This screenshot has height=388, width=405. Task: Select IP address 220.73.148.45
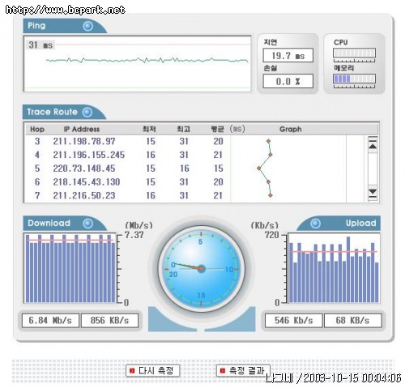pyautogui.click(x=84, y=168)
